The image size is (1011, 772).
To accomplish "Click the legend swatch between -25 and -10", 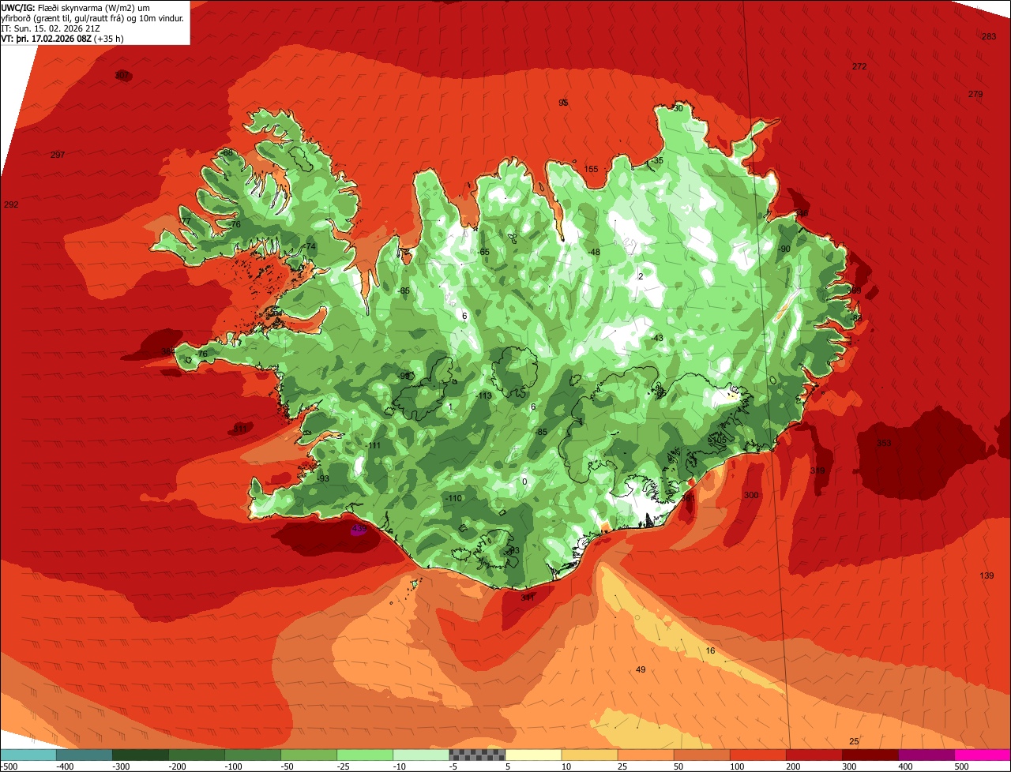I will (365, 755).
